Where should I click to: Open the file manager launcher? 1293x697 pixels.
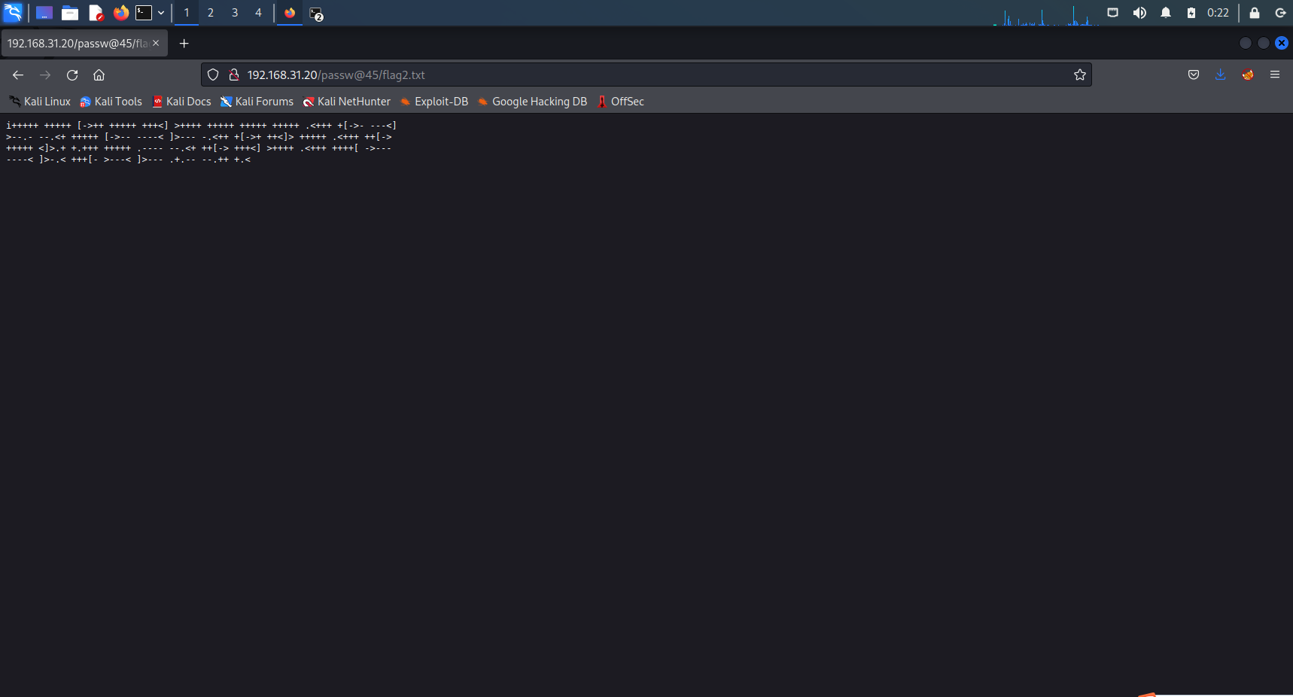click(x=70, y=13)
